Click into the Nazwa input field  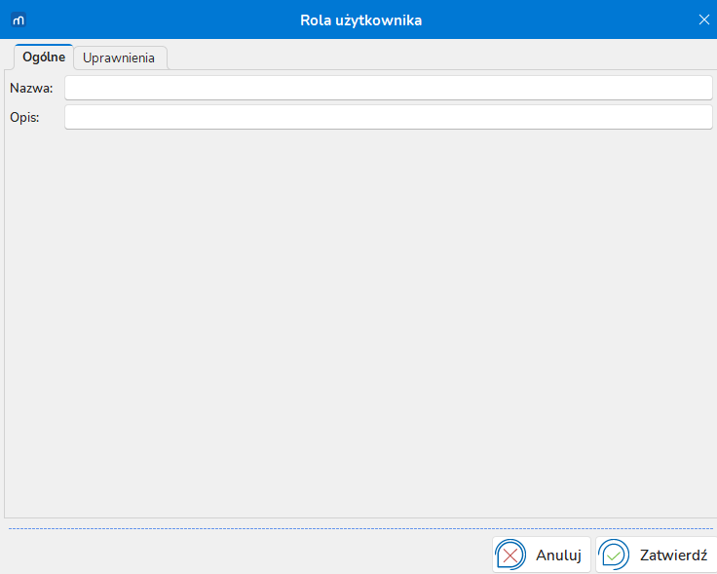[x=389, y=88]
